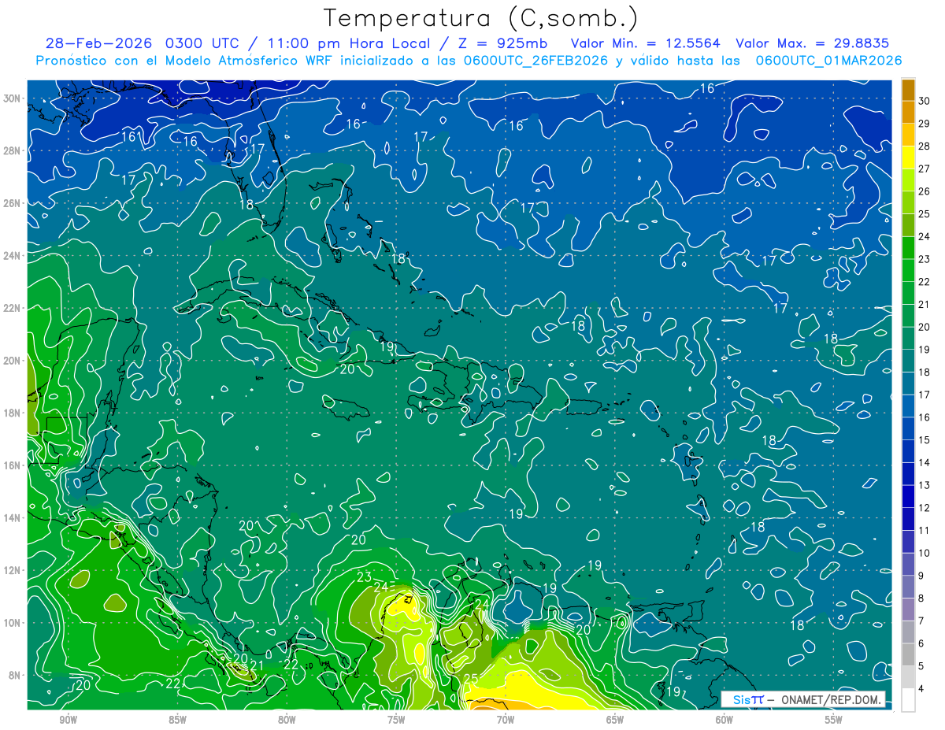
Task: Select the date text "28-Feb-2026"
Action: point(100,43)
